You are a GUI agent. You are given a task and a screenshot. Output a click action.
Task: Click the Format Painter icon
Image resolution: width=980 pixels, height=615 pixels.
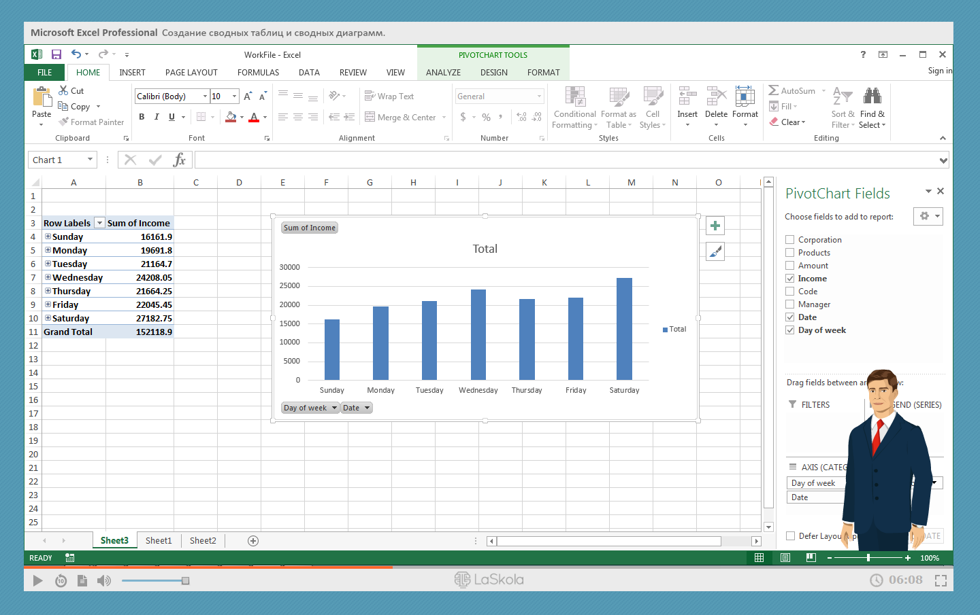(64, 122)
